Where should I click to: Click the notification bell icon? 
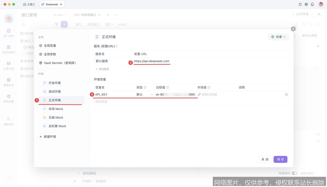coord(312,4)
